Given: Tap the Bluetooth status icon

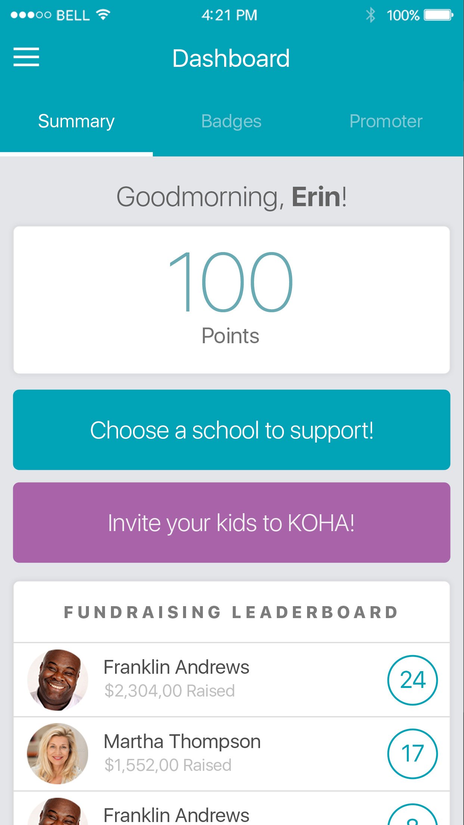Looking at the screenshot, I should (370, 15).
